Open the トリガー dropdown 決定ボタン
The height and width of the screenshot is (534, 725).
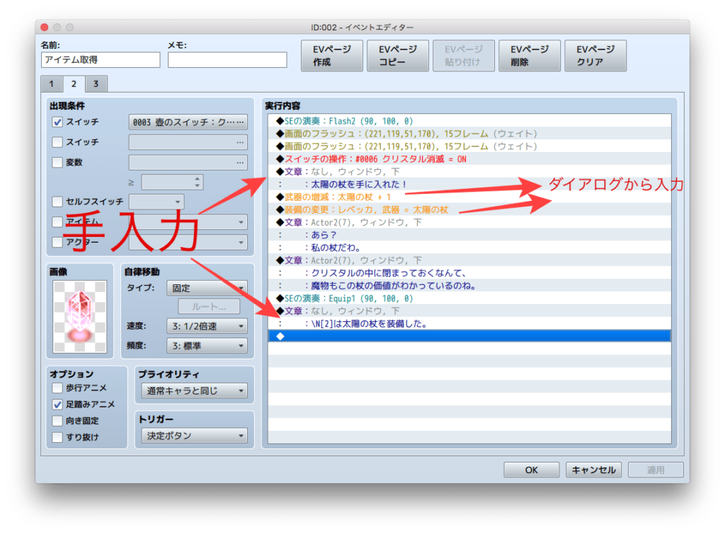[x=194, y=436]
